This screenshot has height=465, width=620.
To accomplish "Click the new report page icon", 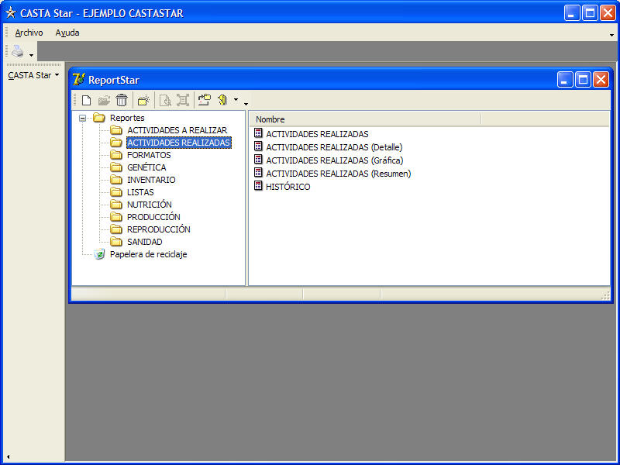I will (x=86, y=101).
